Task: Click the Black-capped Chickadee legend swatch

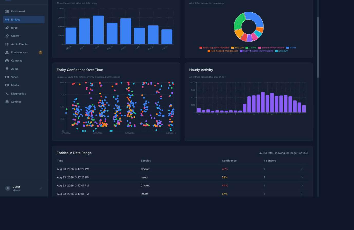Action: click(x=201, y=48)
